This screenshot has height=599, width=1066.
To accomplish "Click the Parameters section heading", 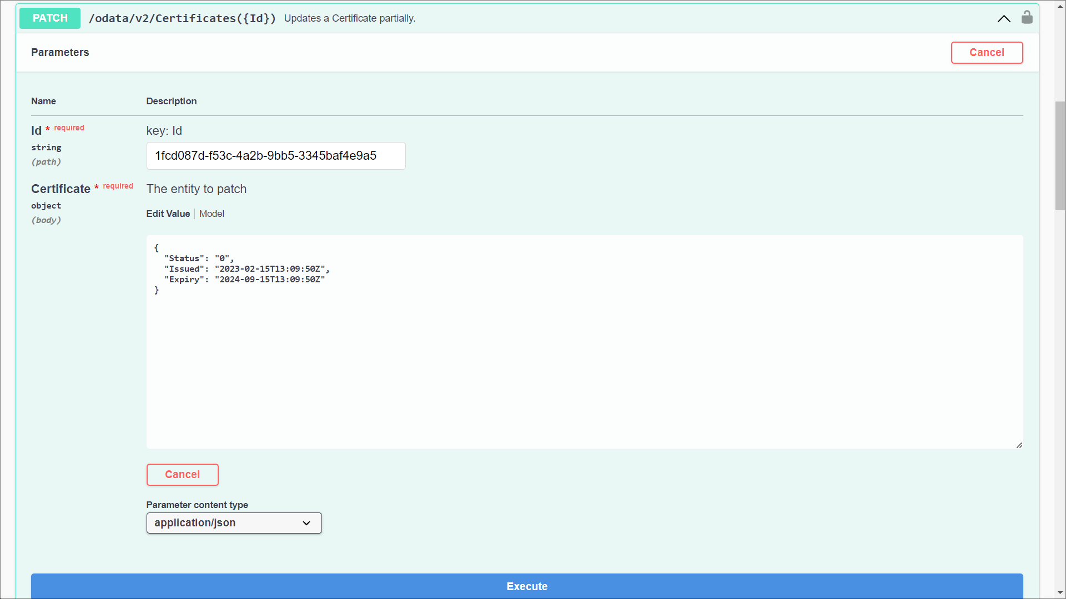I will pyautogui.click(x=60, y=52).
